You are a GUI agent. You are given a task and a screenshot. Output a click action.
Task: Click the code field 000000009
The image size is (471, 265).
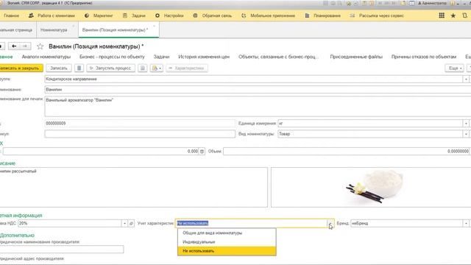140,123
